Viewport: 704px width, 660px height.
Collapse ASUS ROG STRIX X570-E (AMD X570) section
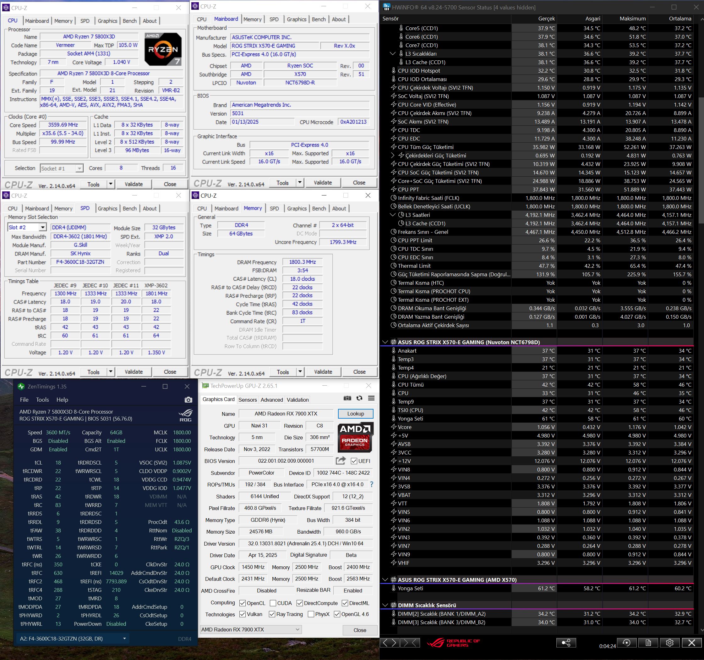point(385,580)
